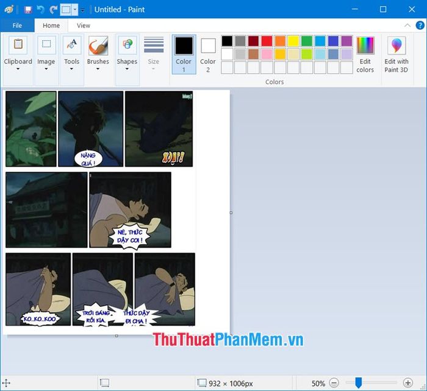Pick the black color swatch

click(227, 41)
